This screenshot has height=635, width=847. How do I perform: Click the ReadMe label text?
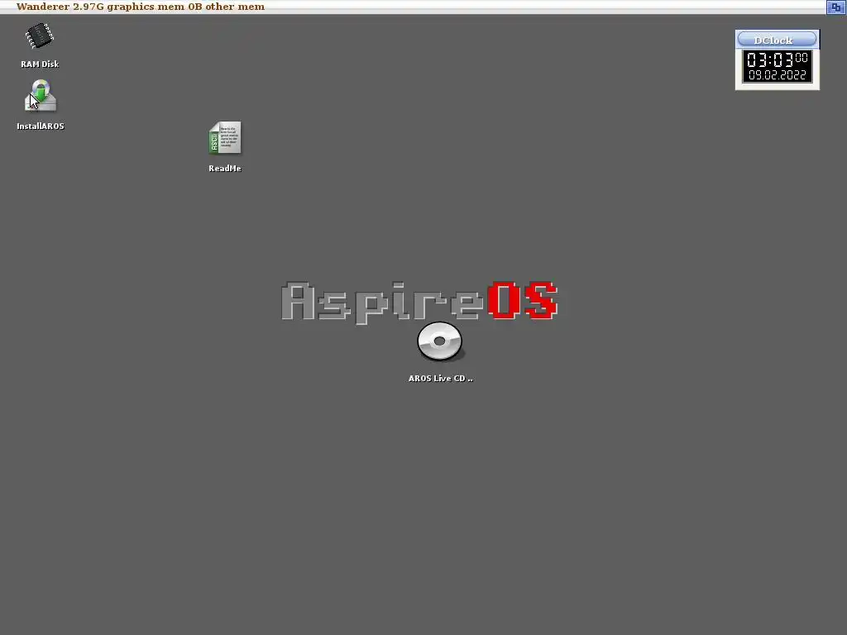[225, 168]
